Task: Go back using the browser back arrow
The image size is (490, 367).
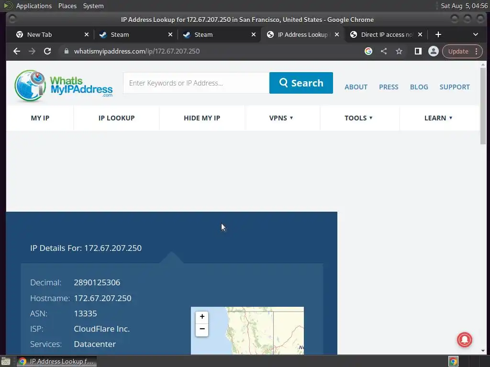Action: pyautogui.click(x=17, y=51)
